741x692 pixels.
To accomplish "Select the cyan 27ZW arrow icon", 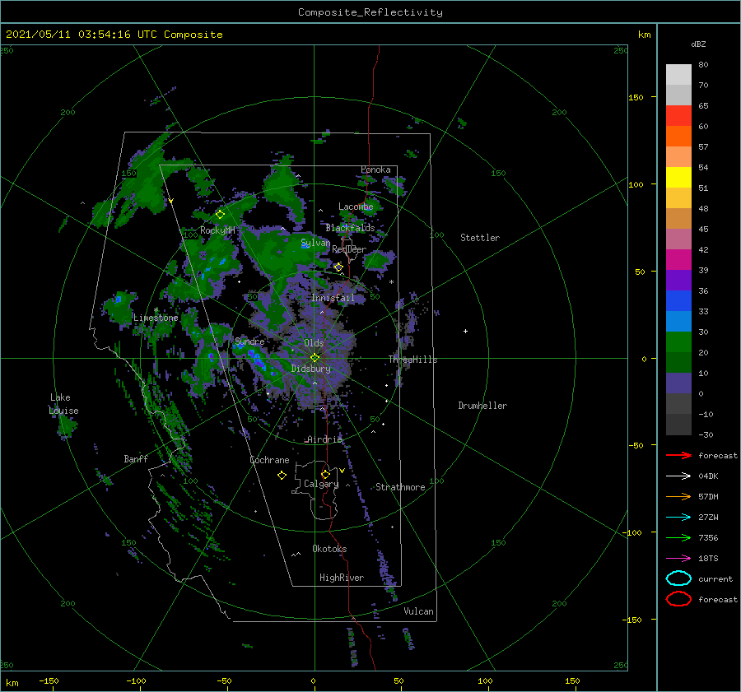I will [678, 518].
